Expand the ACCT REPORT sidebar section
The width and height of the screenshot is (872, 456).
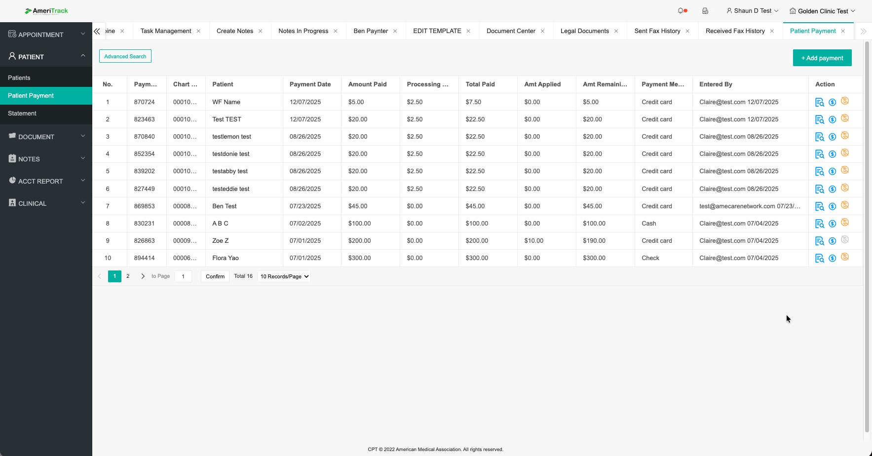46,181
